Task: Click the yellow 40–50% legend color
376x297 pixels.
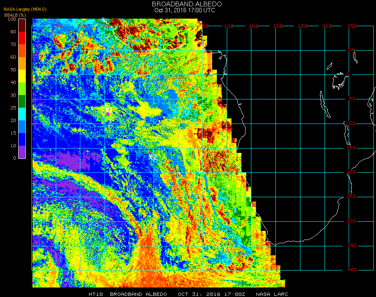Action: coord(22,76)
